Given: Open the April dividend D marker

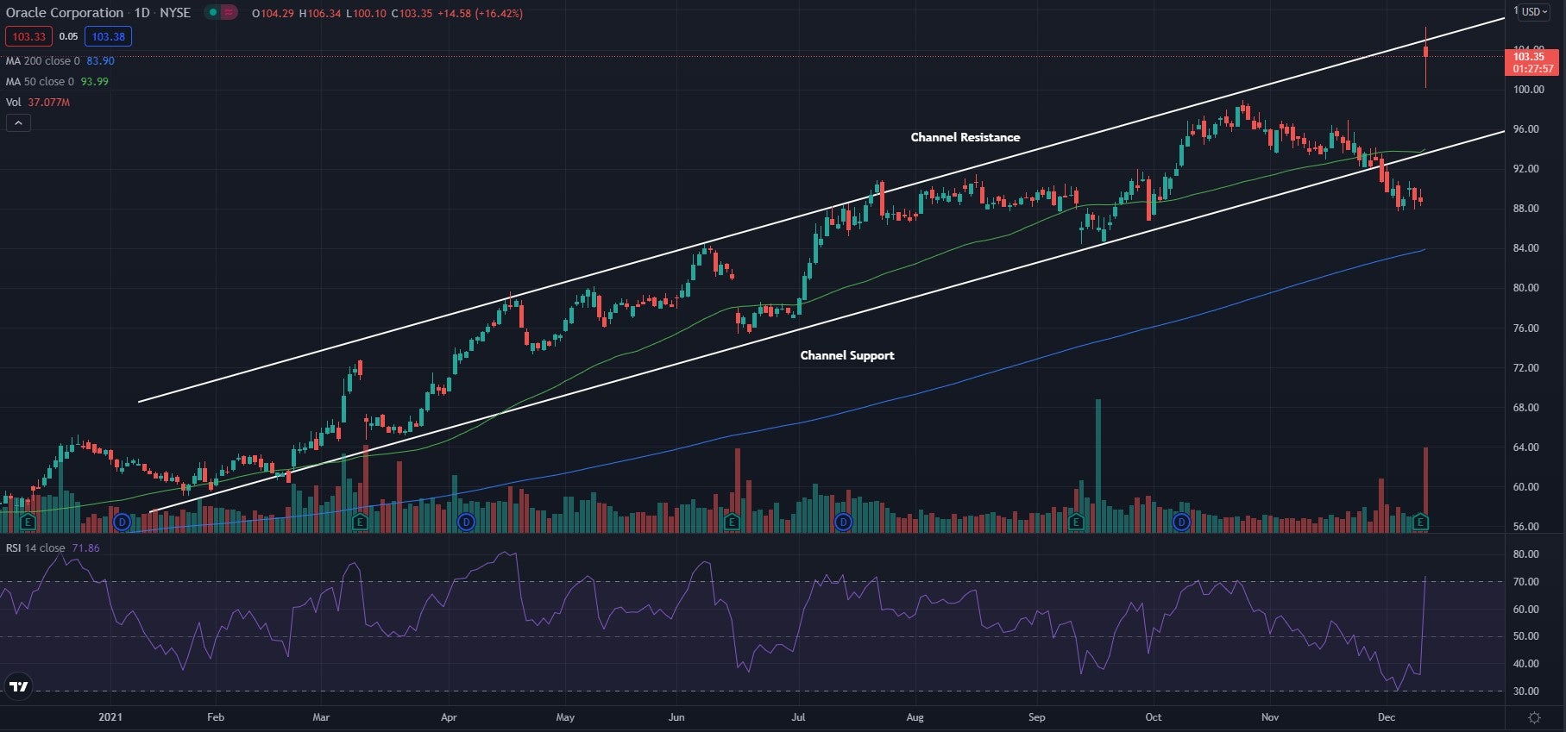Looking at the screenshot, I should click(467, 522).
